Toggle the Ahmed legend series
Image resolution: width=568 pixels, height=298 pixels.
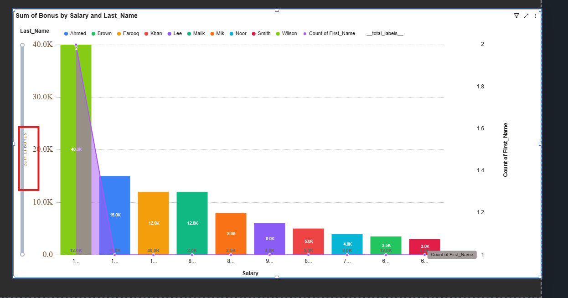[x=75, y=34]
